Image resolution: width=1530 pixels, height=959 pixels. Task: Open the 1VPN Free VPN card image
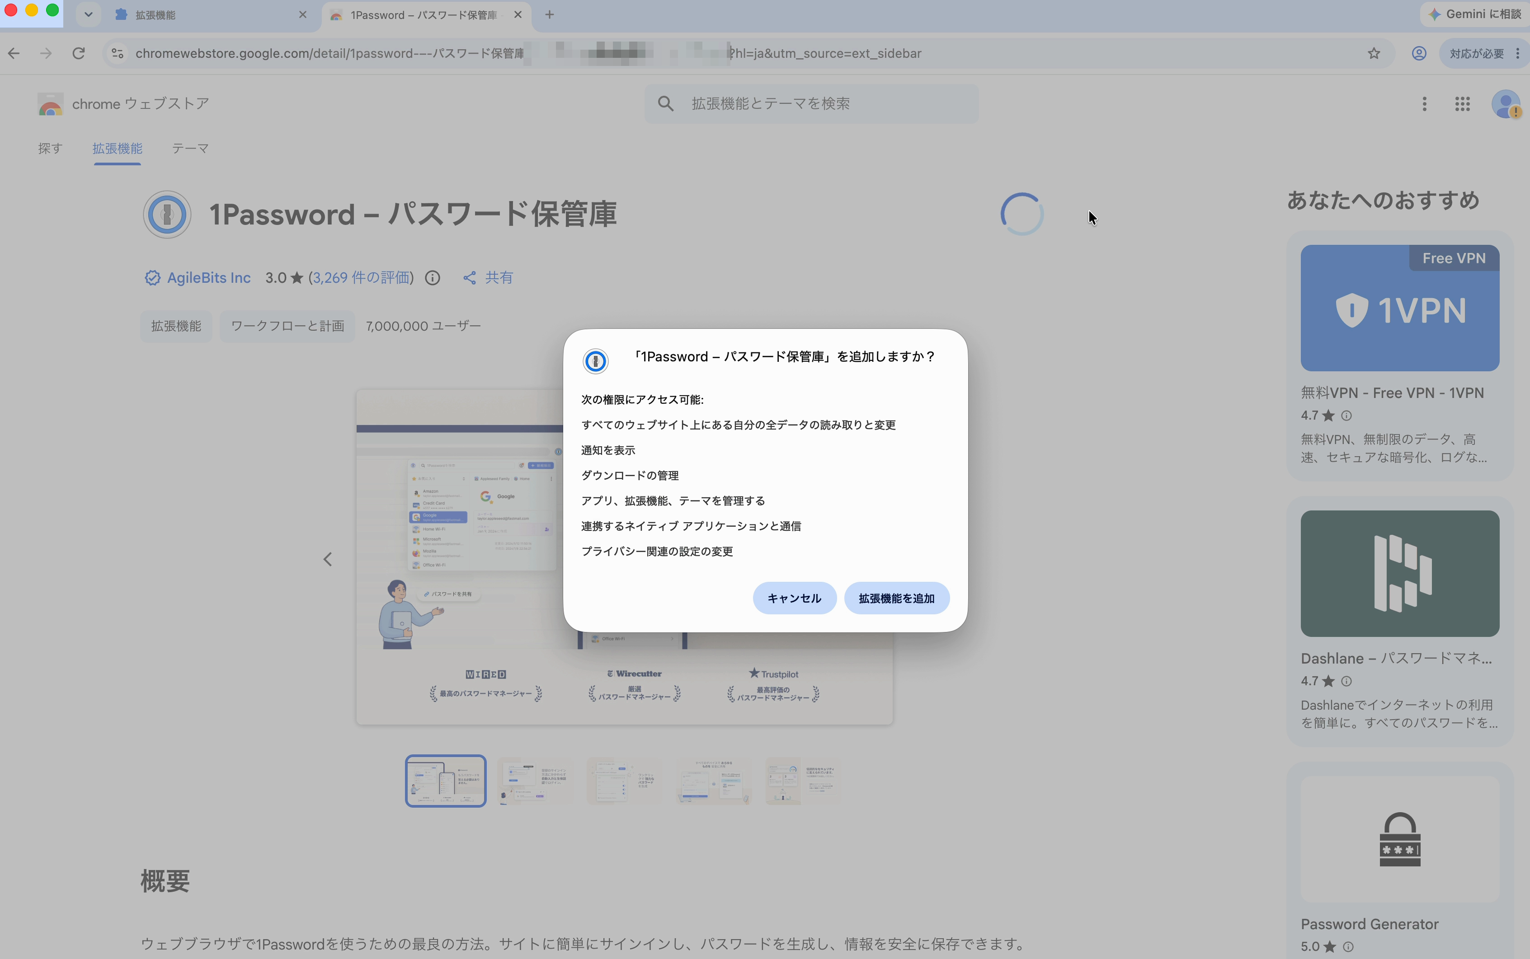point(1400,308)
